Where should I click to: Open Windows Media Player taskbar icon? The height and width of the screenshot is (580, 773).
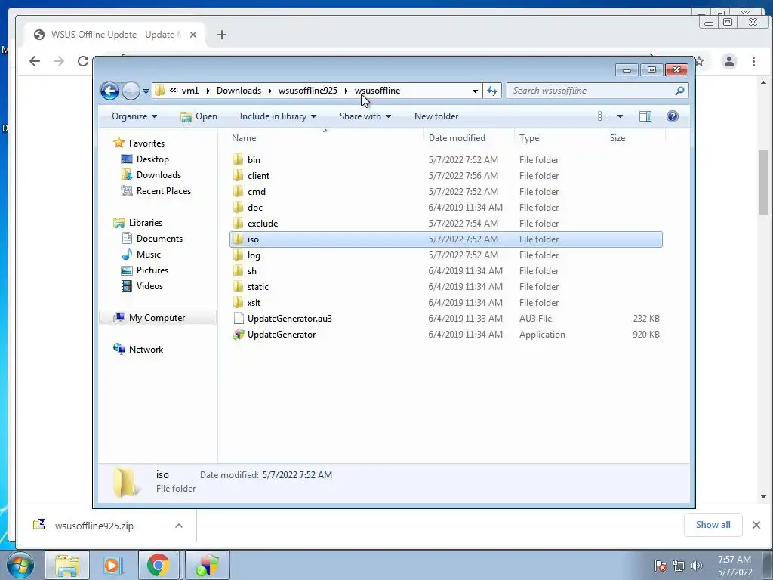(112, 565)
